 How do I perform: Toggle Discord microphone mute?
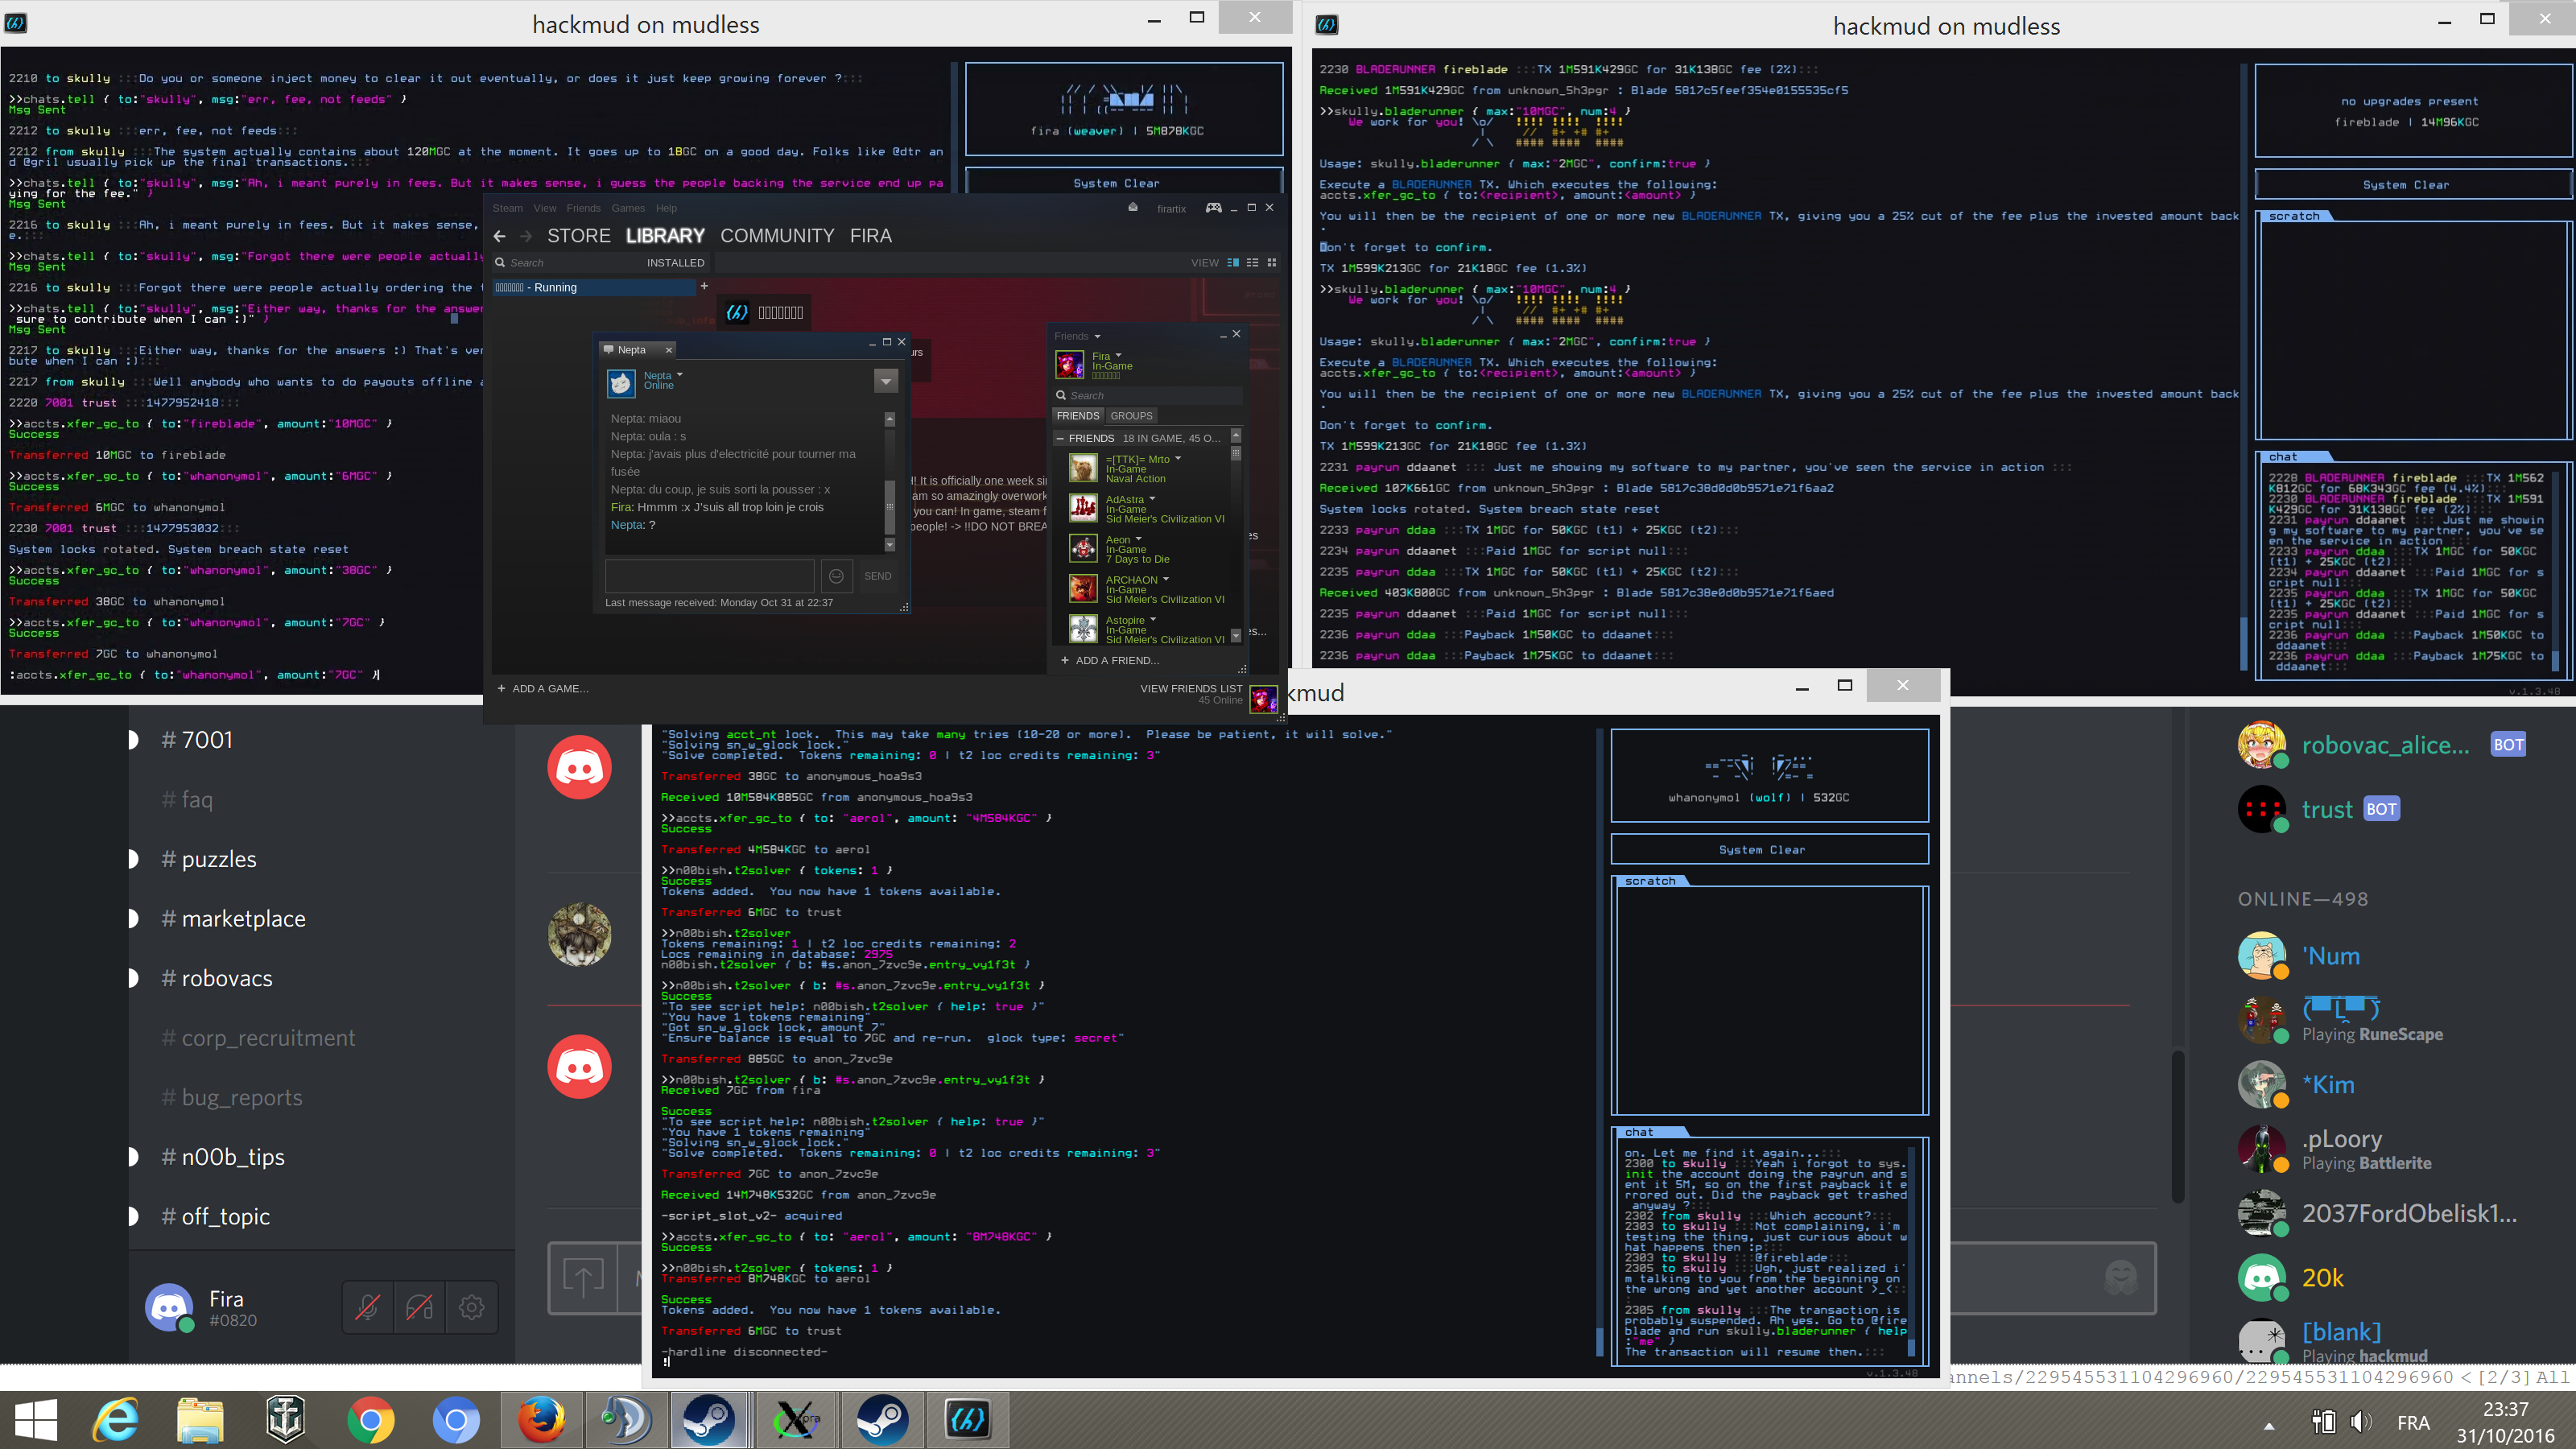tap(367, 1306)
